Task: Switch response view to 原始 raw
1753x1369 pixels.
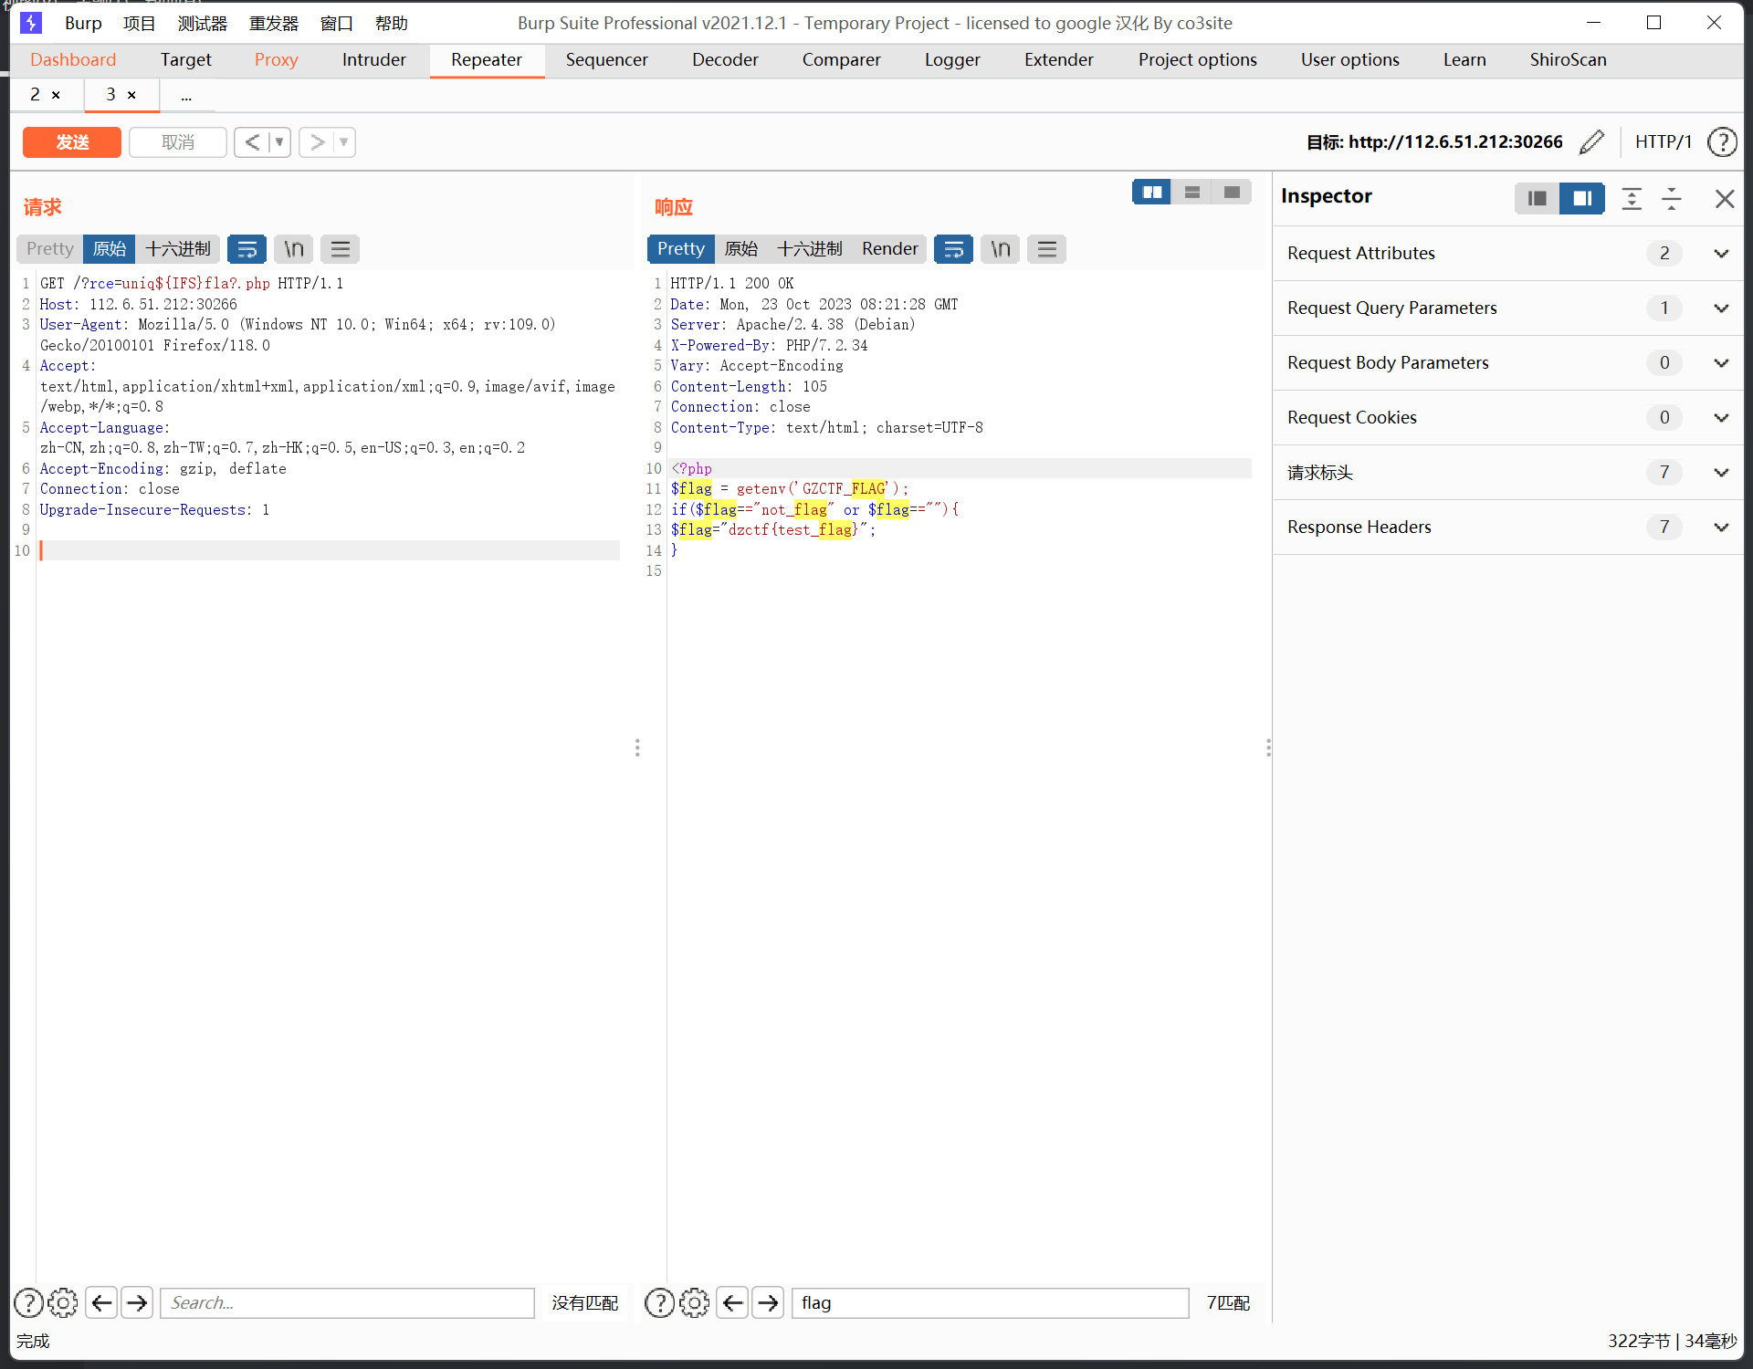Action: (741, 249)
